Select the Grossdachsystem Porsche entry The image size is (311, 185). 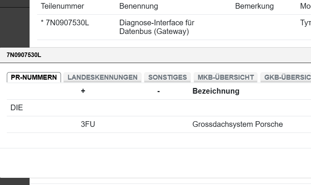[238, 125]
